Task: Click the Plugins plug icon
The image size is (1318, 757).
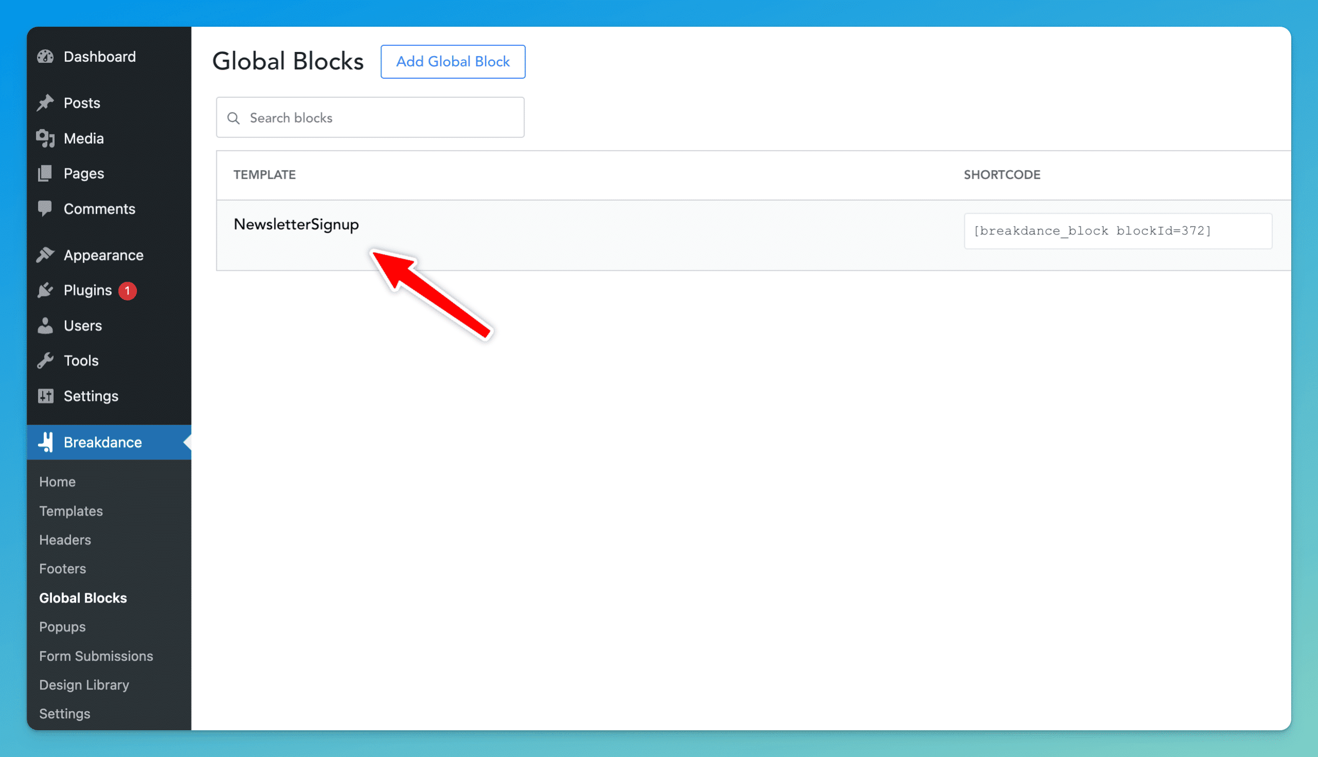Action: pos(46,290)
